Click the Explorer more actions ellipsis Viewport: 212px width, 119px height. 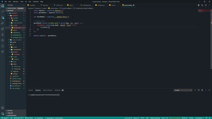[x=24, y=5]
